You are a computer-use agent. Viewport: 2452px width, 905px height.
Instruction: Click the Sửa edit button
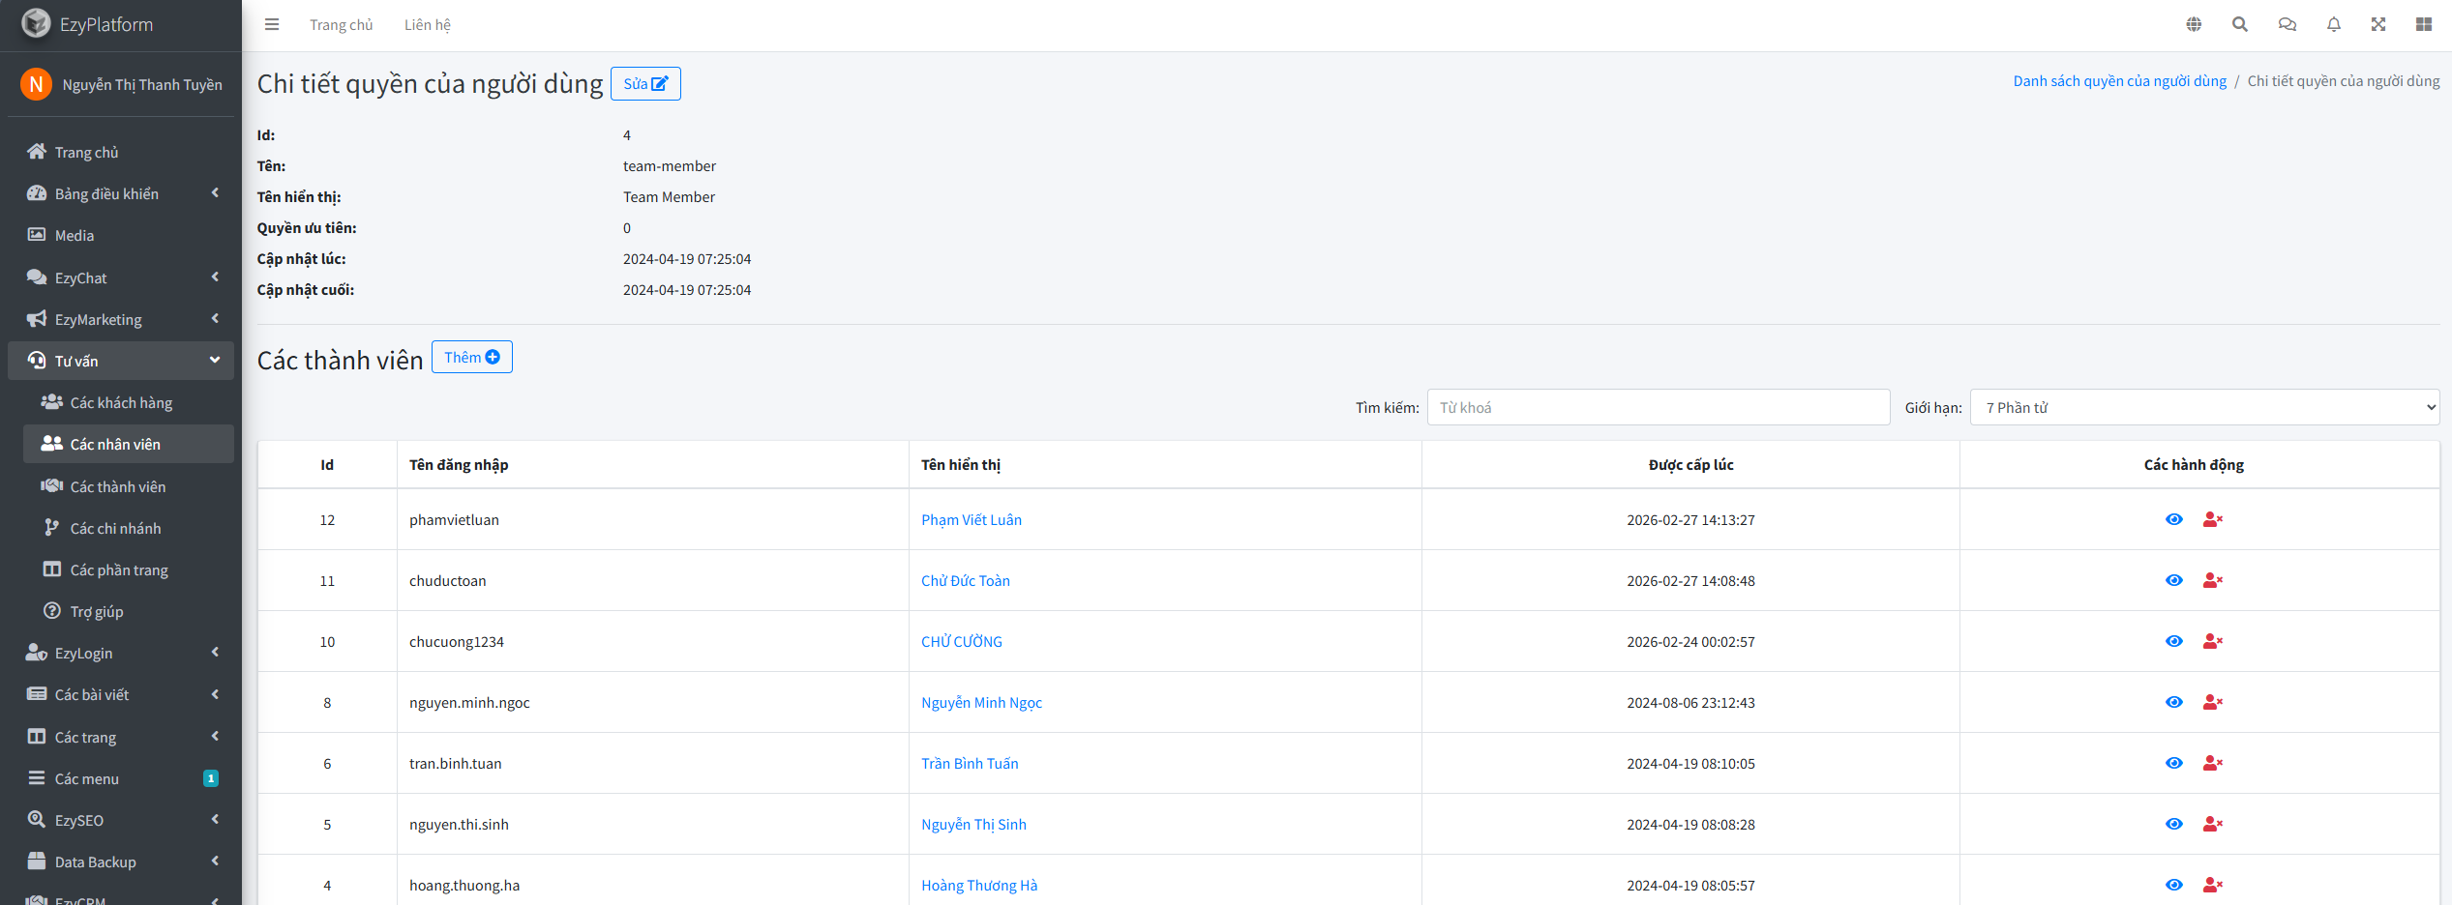(x=645, y=84)
